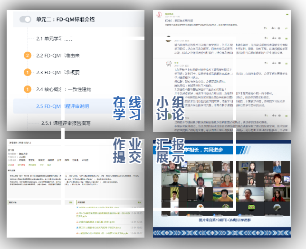Viewport: 306px width, 249px height.
Task: Open comment icon on first discussion post
Action: coord(279,29)
